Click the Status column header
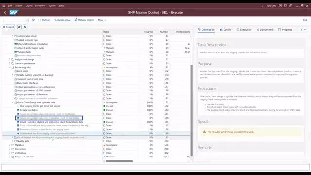 coord(106,32)
